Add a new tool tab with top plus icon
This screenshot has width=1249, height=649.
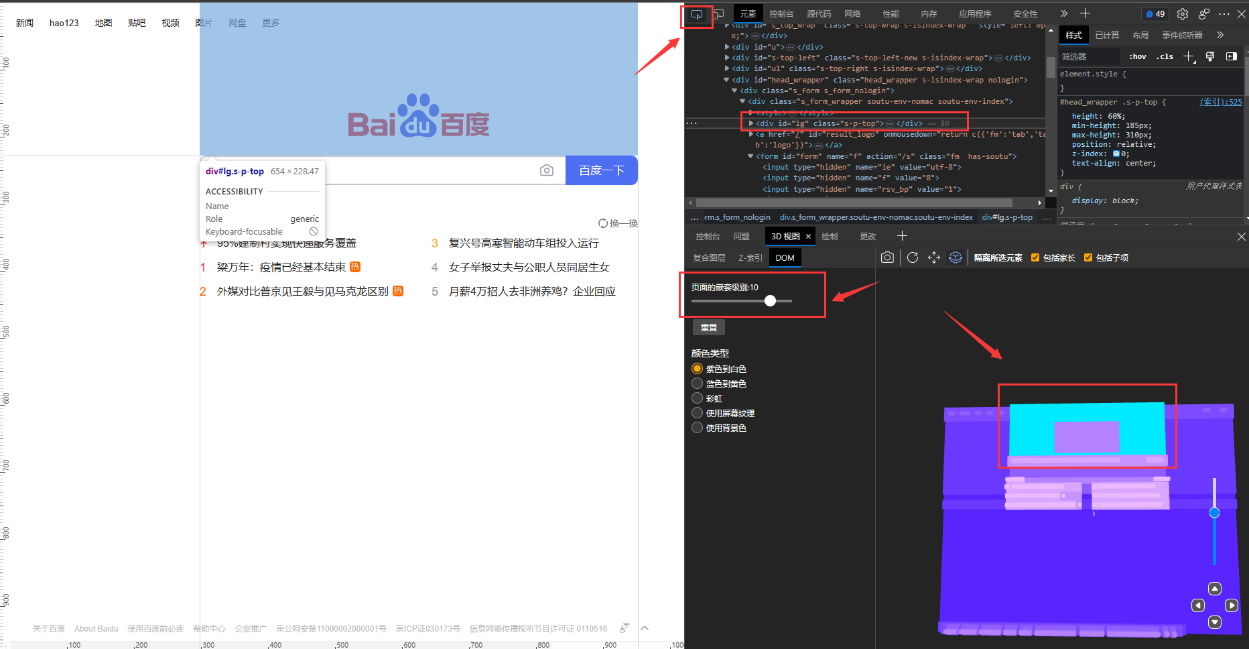[x=1086, y=13]
